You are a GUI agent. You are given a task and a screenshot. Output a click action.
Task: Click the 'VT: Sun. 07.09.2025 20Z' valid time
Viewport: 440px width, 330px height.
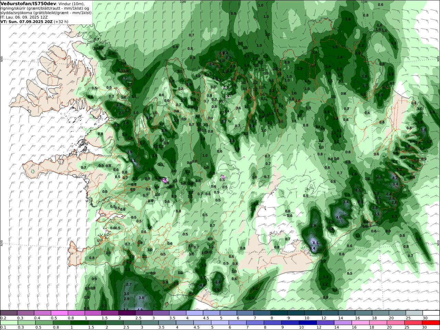tap(26, 21)
